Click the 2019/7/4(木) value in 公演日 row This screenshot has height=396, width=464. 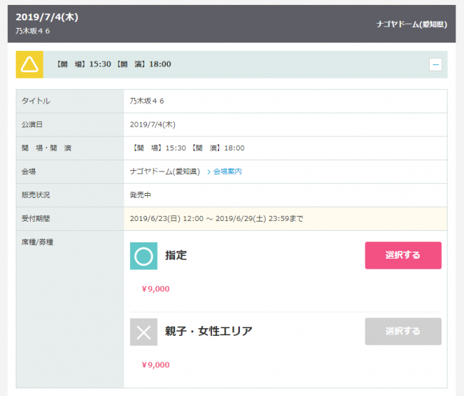coord(153,124)
